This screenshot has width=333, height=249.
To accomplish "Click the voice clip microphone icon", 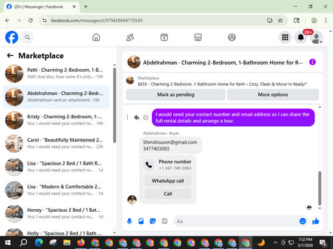I will (129, 221).
